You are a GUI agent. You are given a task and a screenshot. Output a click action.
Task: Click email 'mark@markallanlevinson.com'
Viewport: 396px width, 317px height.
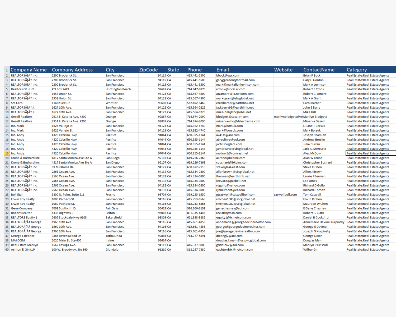click(x=244, y=85)
